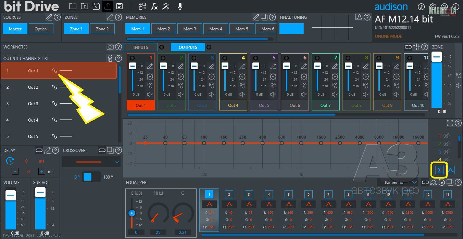The image size is (463, 239).
Task: Click the Q value field showing 2.21
Action: 183,233
